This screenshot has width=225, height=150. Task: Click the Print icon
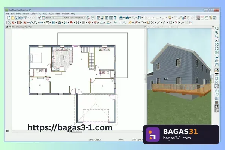tap(21, 18)
